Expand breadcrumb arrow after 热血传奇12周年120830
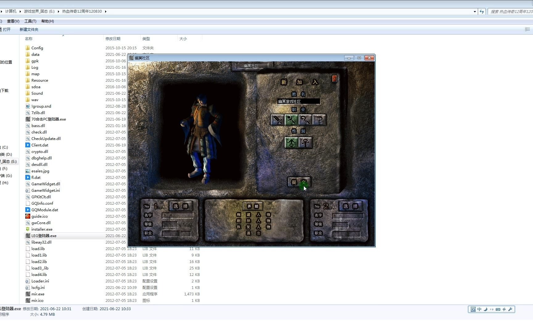 pyautogui.click(x=105, y=11)
